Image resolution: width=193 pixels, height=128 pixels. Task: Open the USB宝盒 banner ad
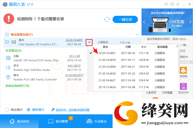click(x=167, y=22)
